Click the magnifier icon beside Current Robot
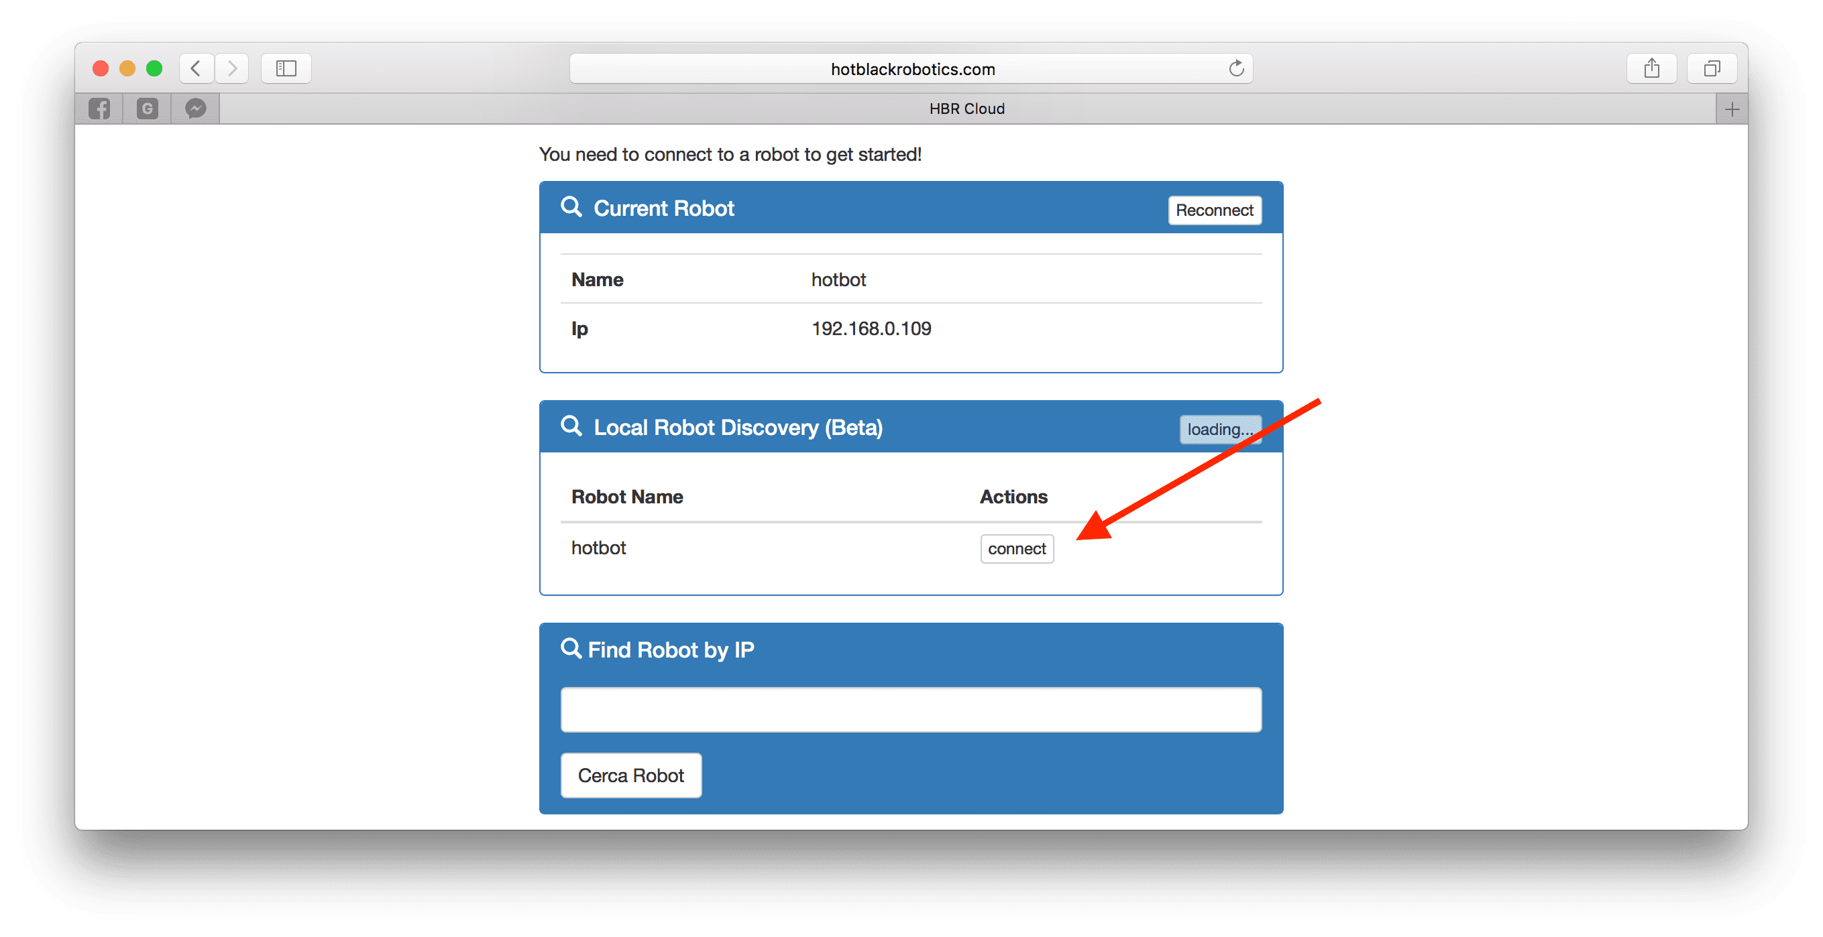 pyautogui.click(x=571, y=207)
